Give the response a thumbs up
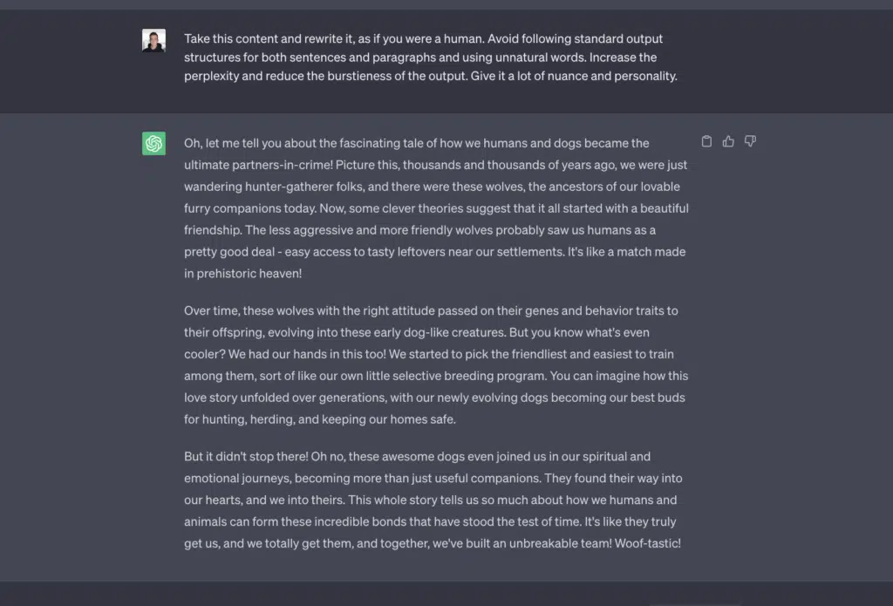 [x=728, y=141]
